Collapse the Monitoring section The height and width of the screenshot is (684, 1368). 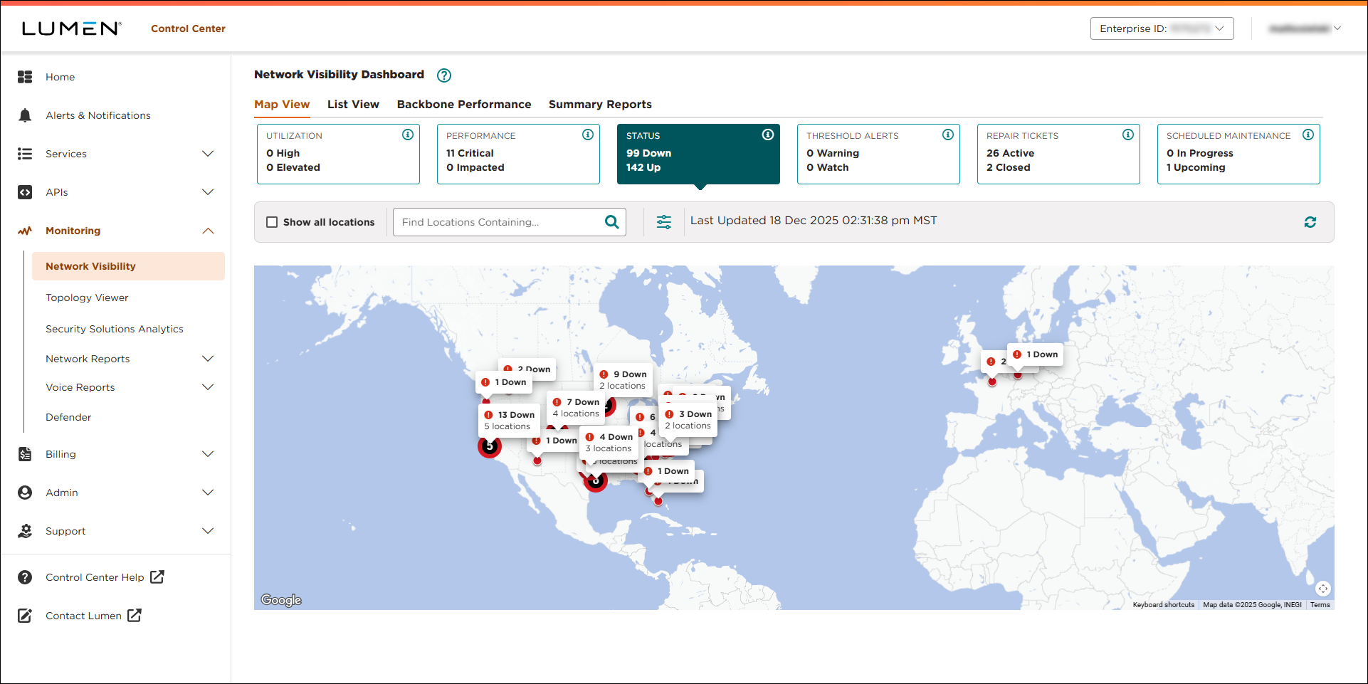point(207,230)
